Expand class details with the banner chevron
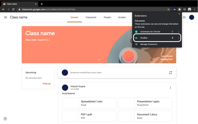The width and height of the screenshot is (198, 124). [x=99, y=60]
